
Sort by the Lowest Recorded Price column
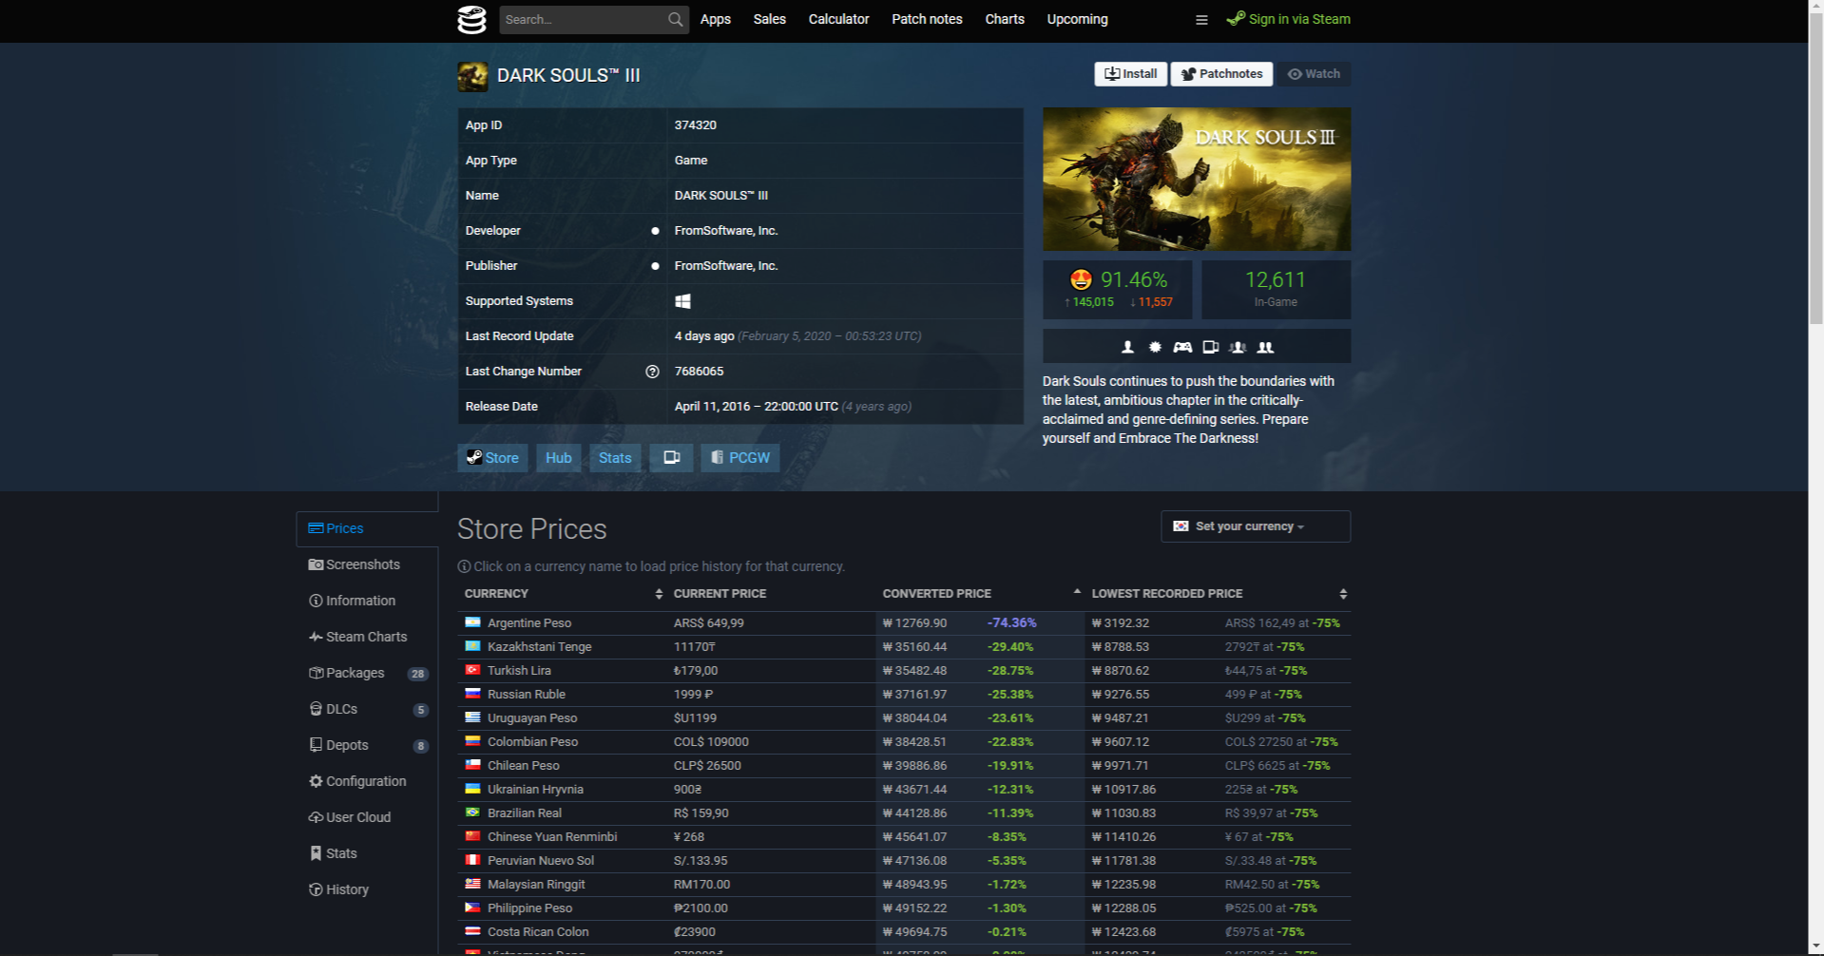[1218, 594]
